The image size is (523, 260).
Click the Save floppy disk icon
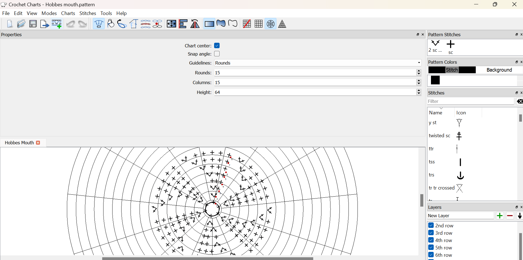(33, 24)
